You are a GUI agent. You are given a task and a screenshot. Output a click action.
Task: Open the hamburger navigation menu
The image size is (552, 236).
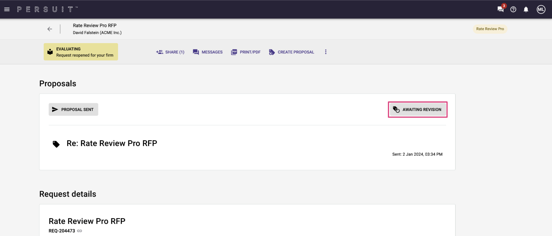tap(7, 9)
